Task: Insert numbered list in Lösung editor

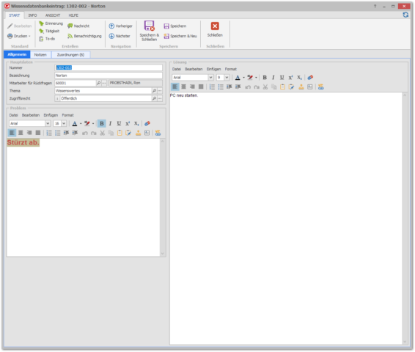Action: 212,87
